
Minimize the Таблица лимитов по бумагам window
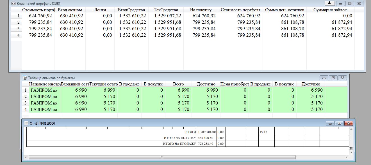pyautogui.click(x=324, y=78)
